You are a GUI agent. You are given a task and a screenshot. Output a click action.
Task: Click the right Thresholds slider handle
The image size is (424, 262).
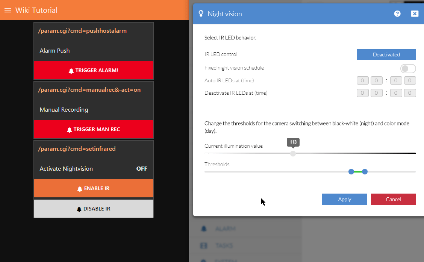[x=365, y=172]
